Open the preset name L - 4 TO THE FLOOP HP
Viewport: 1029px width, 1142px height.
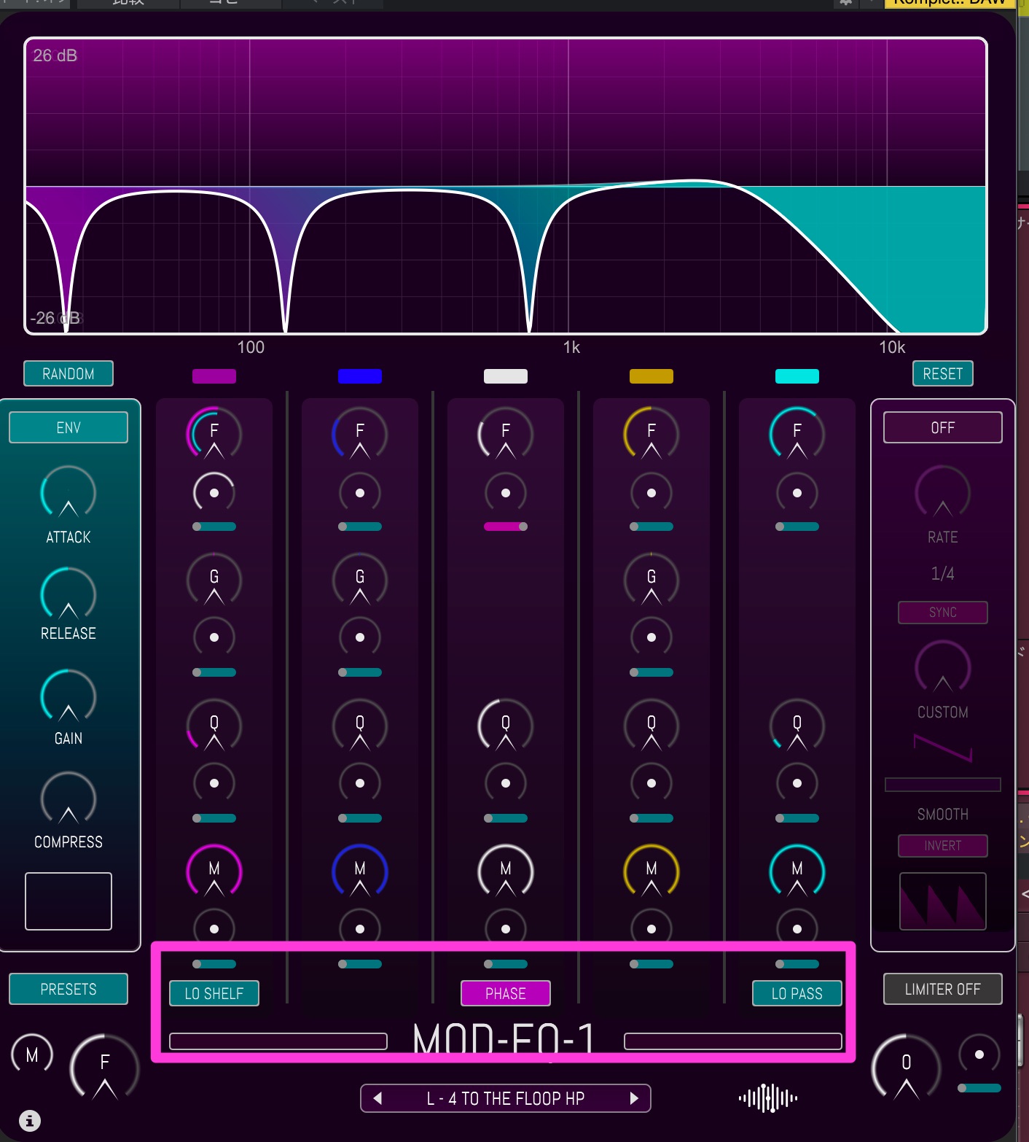pos(506,1098)
